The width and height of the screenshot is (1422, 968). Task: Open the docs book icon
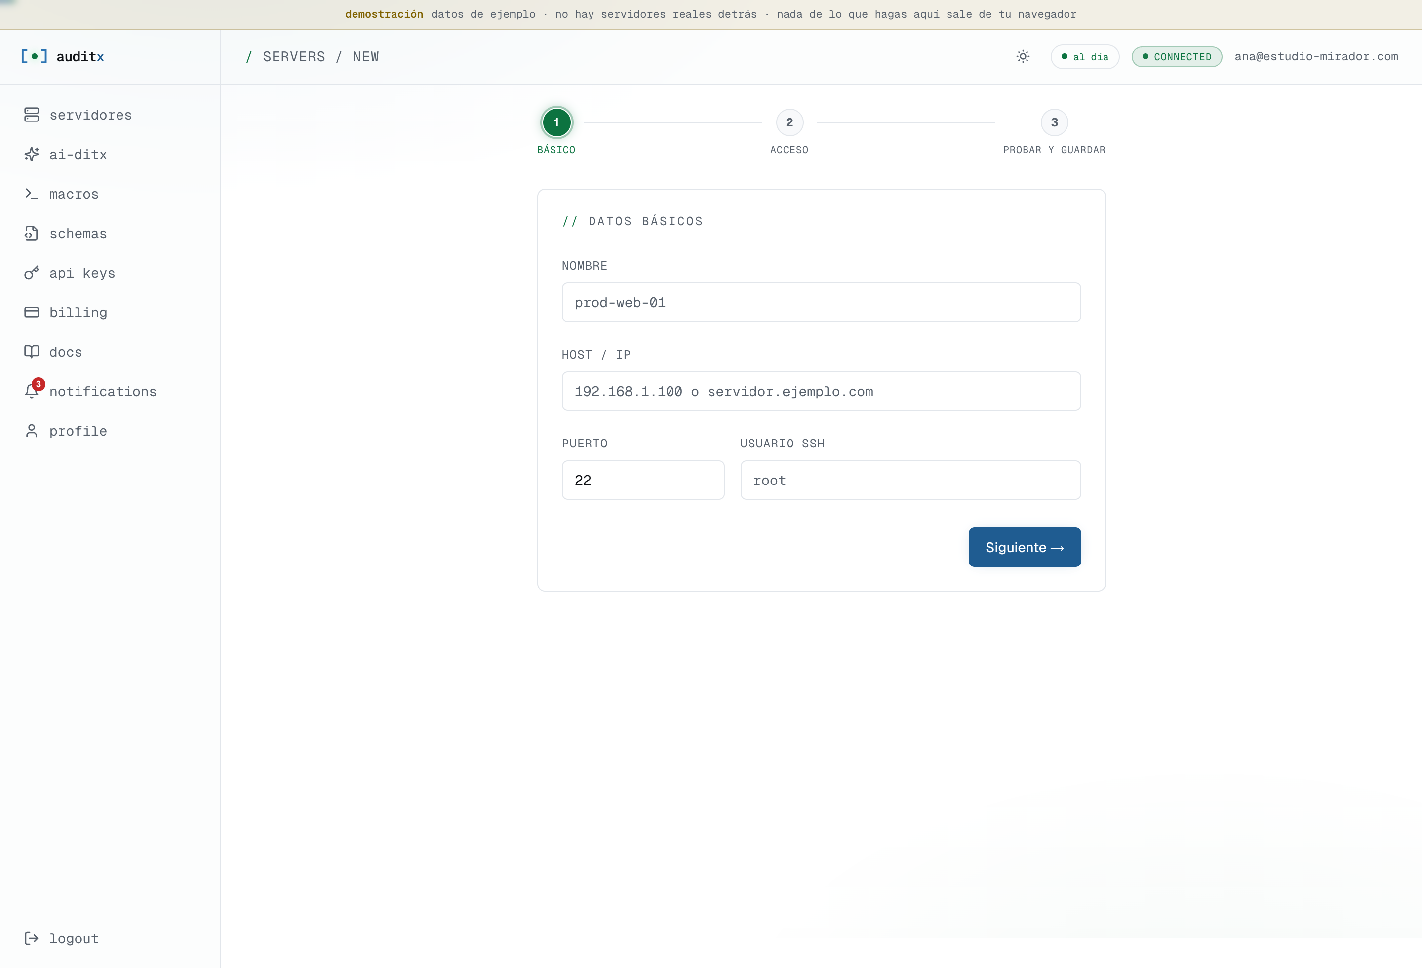coord(31,352)
